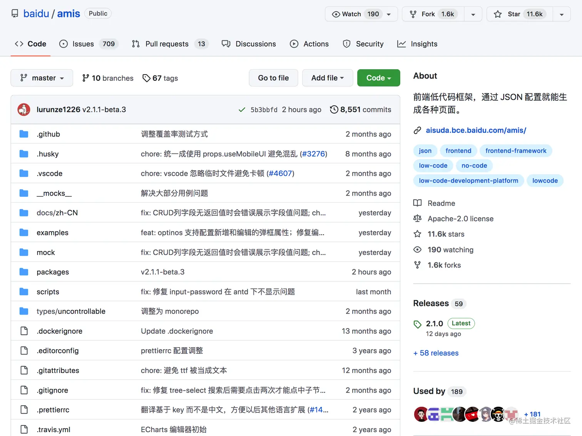
Task: Switch to the Code tab
Action: [x=31, y=44]
